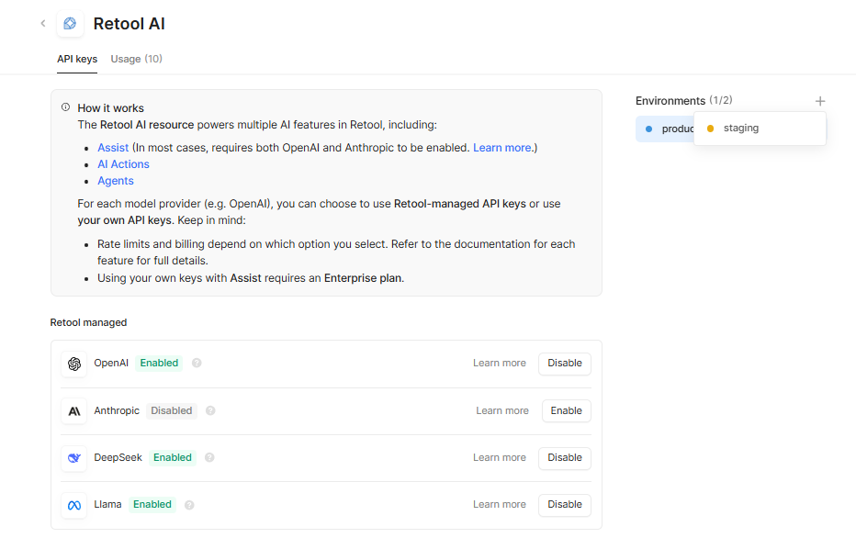Click help icon next to OpenAI Enabled
The width and height of the screenshot is (856, 538).
coord(197,364)
